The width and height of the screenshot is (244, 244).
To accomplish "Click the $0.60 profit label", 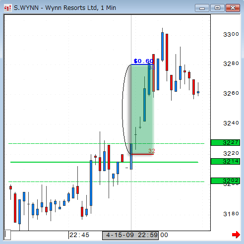I will pyautogui.click(x=143, y=61).
